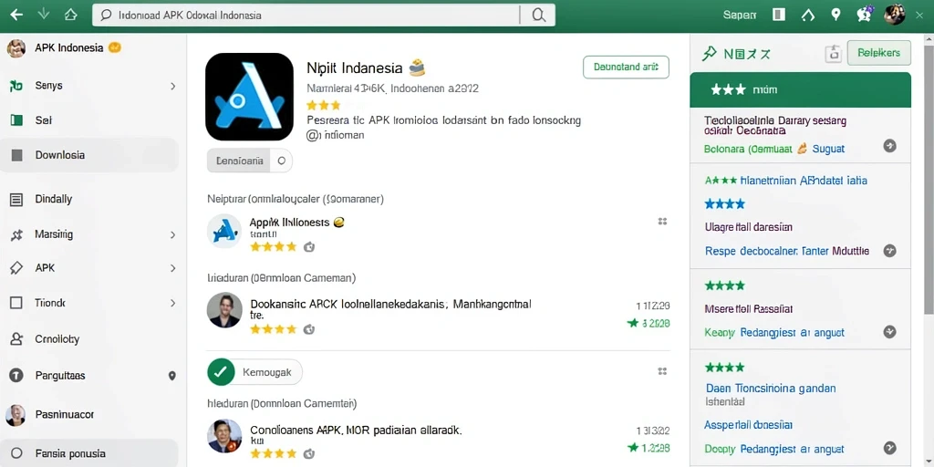
Task: Expand the Keapy Redangjiest arrow
Action: [889, 332]
